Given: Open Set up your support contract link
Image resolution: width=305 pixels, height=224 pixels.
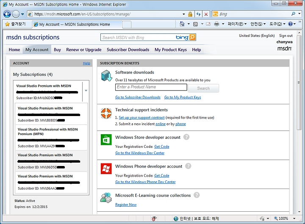Looking at the screenshot, I should pyautogui.click(x=141, y=117).
